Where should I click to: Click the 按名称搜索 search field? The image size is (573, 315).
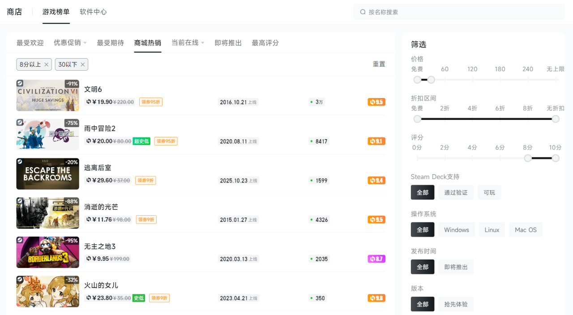coord(461,12)
